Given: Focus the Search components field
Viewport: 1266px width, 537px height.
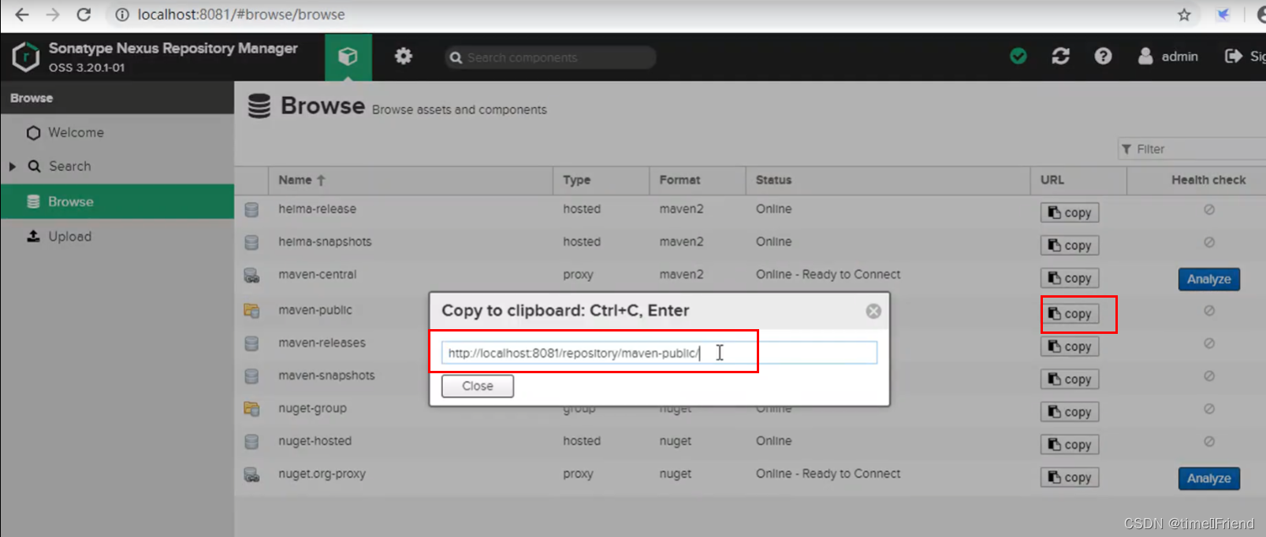Looking at the screenshot, I should (550, 57).
